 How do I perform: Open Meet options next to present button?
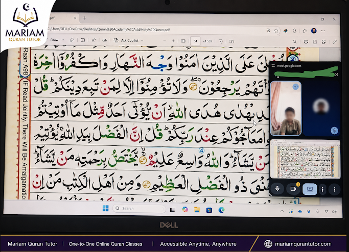pyautogui.click(x=322, y=189)
